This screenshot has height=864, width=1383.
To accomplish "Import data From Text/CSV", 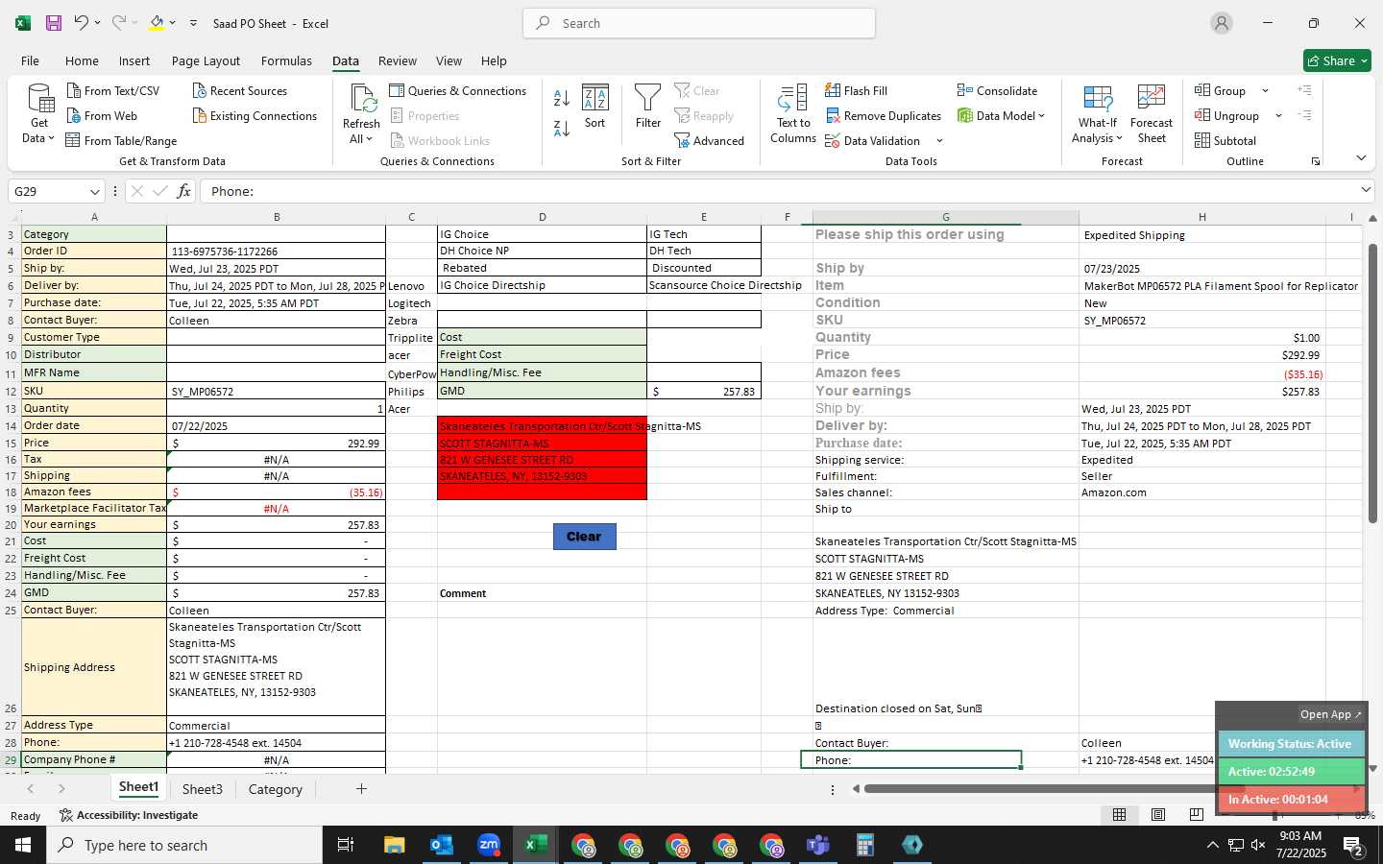I will click(x=113, y=90).
